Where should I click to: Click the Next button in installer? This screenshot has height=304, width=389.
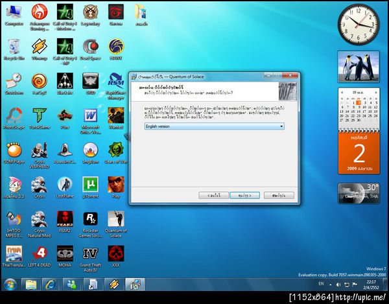[244, 195]
